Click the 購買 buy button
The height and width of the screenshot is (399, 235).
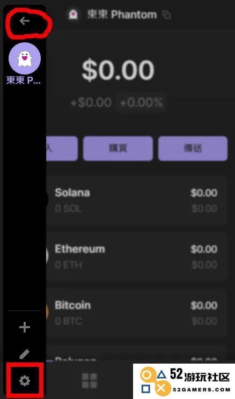point(118,149)
